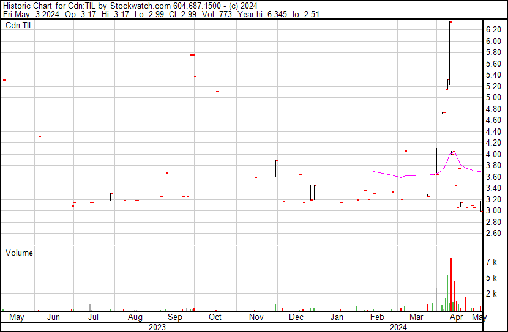
Task: Click the Jun month label
Action: 53,317
